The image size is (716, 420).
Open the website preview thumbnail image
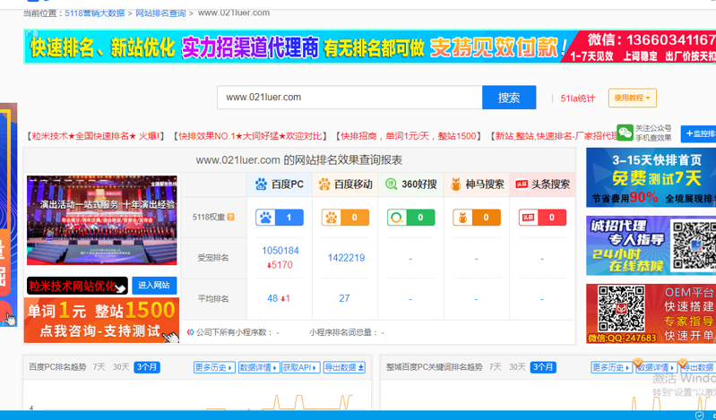point(102,220)
